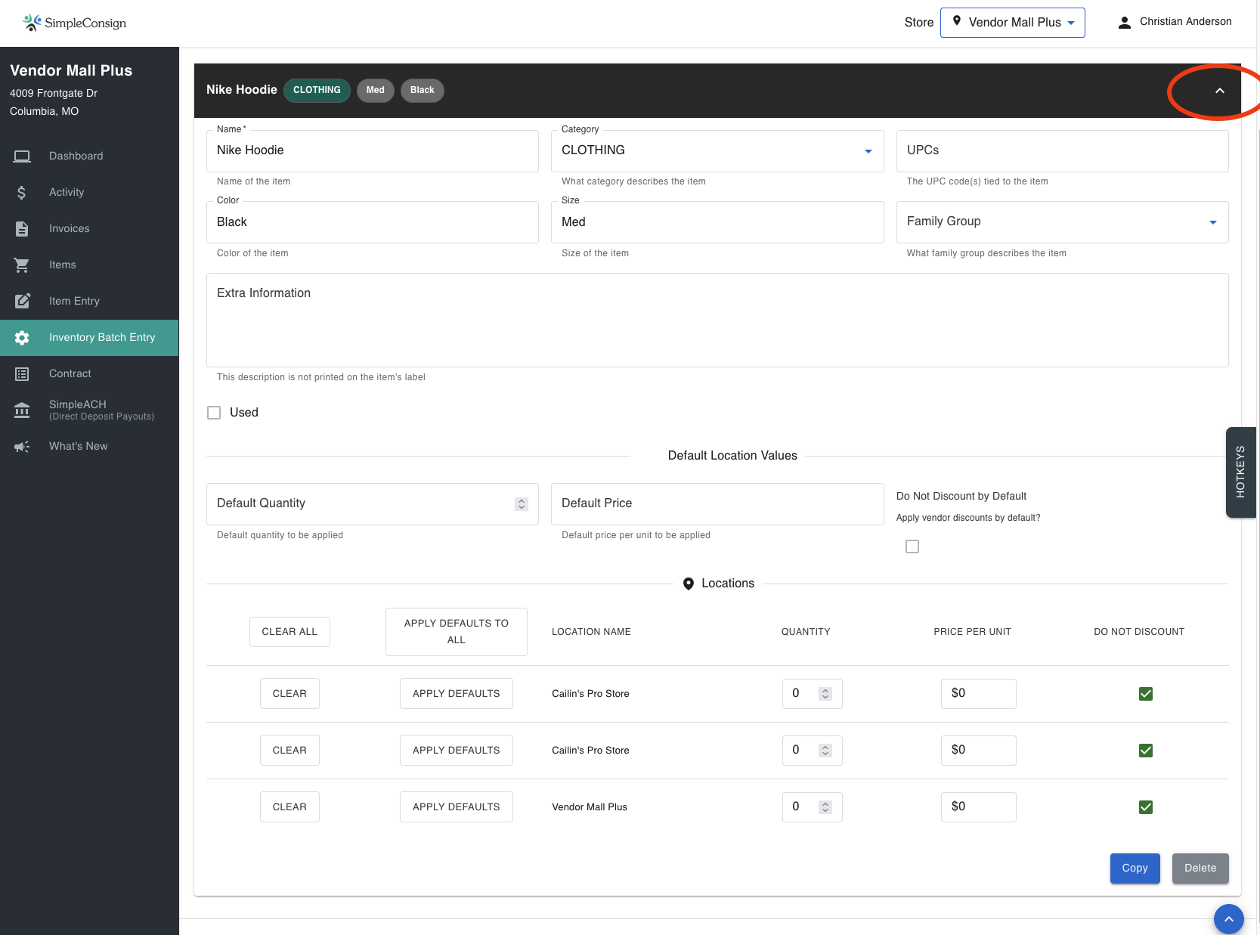Screen dimensions: 1260x935
Task: Click the PRICE PER UNIT column header
Action: (972, 632)
